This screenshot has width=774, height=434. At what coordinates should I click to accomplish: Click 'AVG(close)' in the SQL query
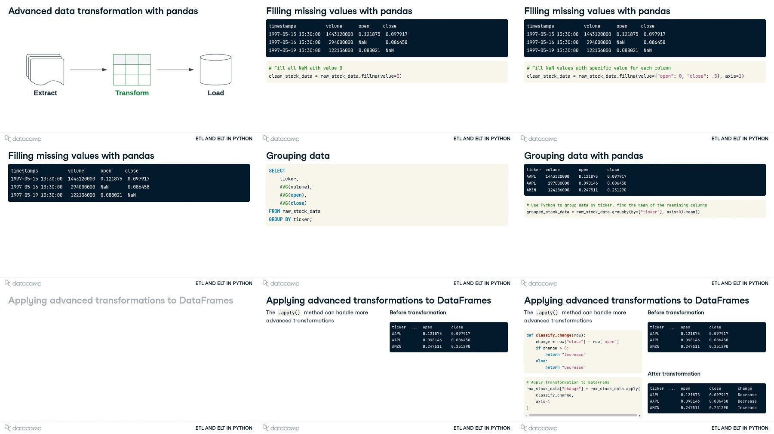(293, 203)
